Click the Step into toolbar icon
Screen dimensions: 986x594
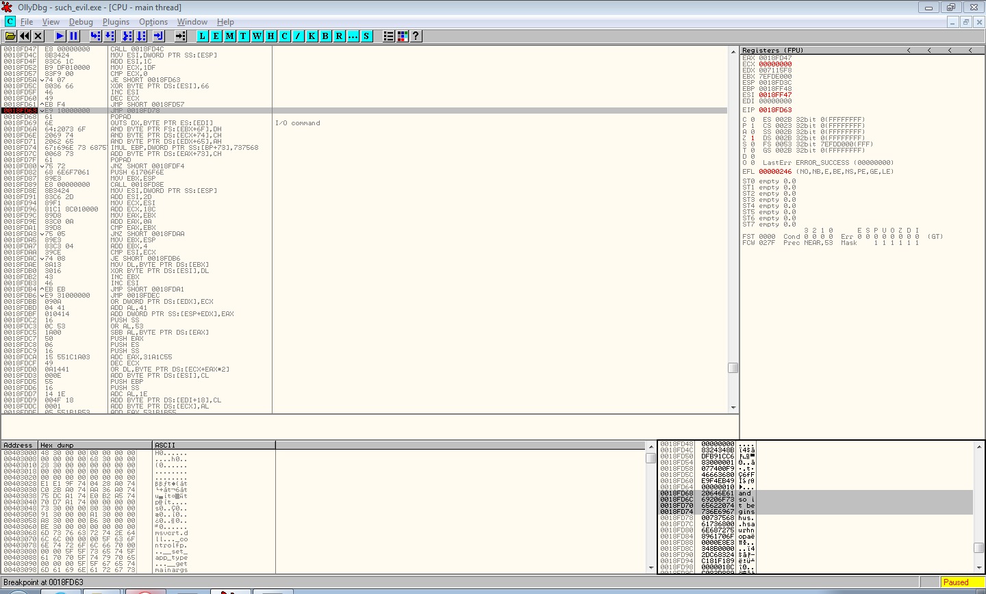coord(96,36)
